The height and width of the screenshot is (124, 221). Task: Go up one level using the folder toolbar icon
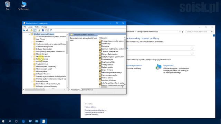point(31,30)
